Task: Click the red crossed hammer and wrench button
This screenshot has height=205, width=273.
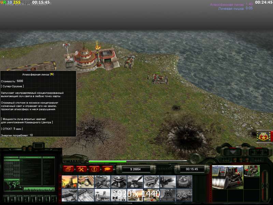Action: click(x=81, y=169)
